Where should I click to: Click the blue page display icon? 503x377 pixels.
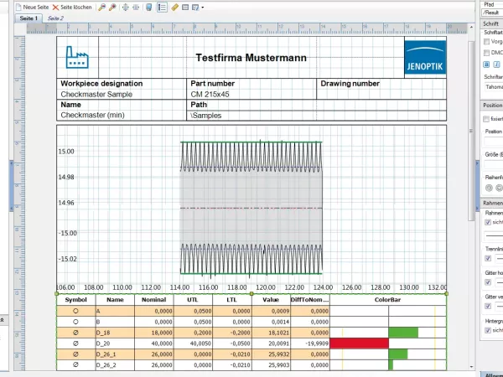tap(148, 7)
